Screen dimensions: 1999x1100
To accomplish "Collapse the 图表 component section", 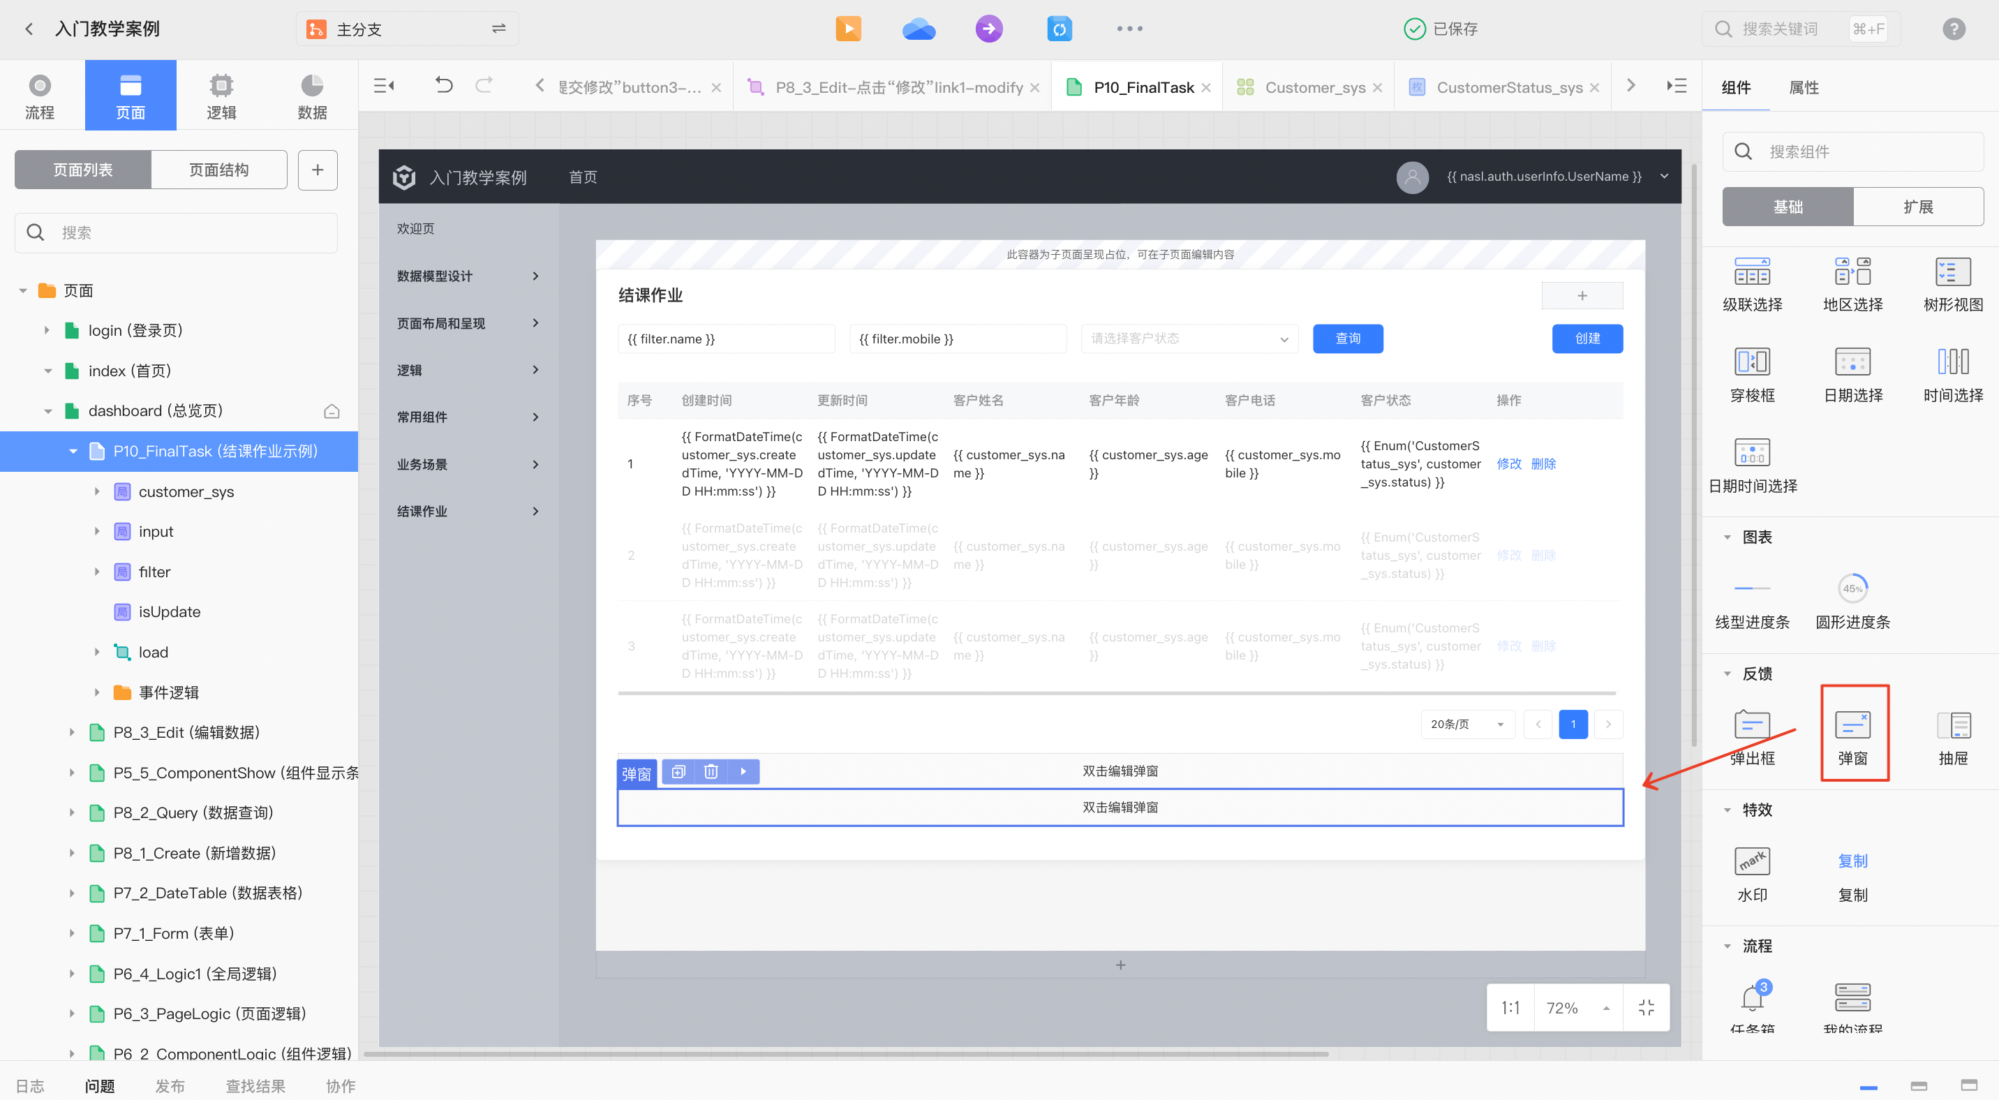I will [x=1727, y=537].
